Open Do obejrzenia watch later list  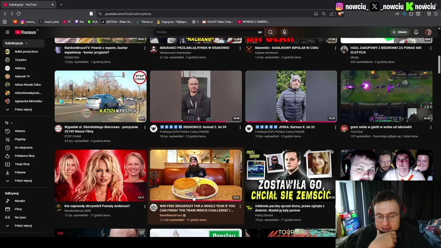pyautogui.click(x=23, y=147)
